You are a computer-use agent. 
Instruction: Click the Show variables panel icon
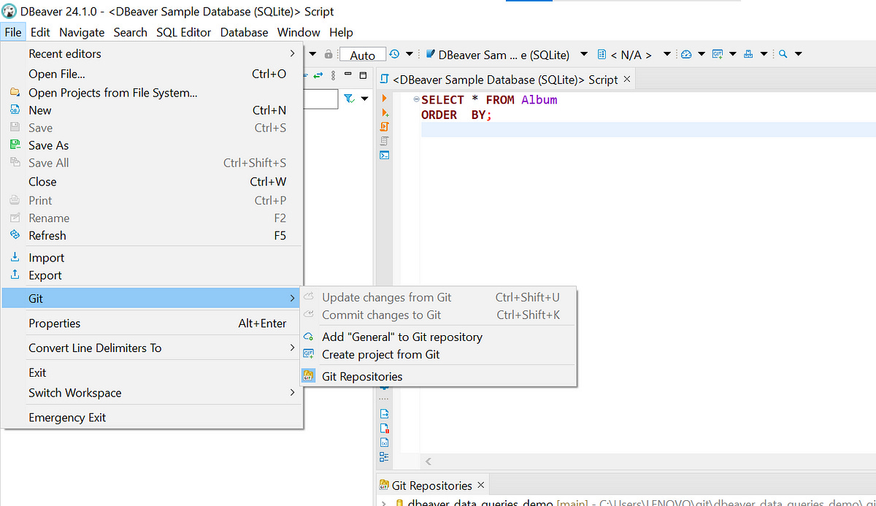tap(385, 442)
